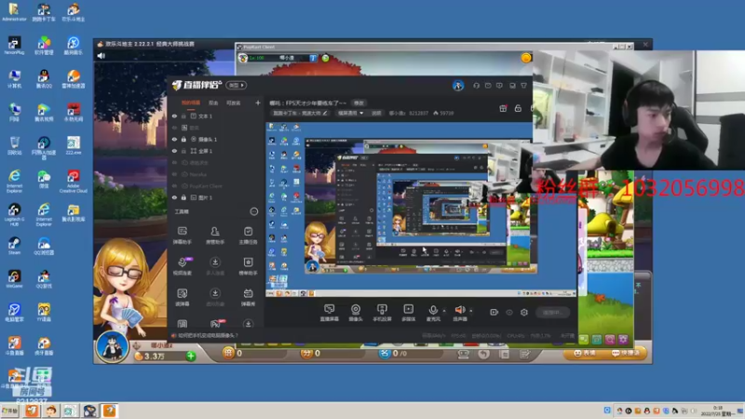Mute the card game sound icon

[x=102, y=56]
